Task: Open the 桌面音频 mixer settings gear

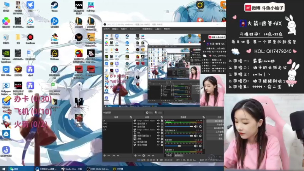Action: point(200,146)
